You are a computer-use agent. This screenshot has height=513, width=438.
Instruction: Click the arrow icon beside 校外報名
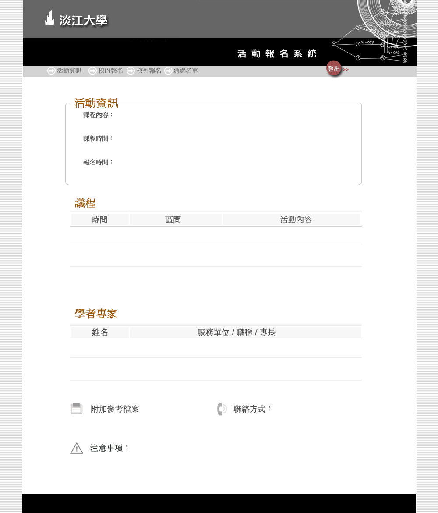tap(131, 71)
